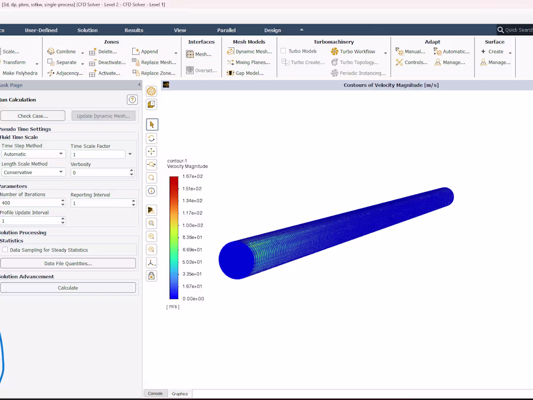The image size is (533, 400).
Task: Enable the Turbo Models checkbox
Action: [x=283, y=51]
